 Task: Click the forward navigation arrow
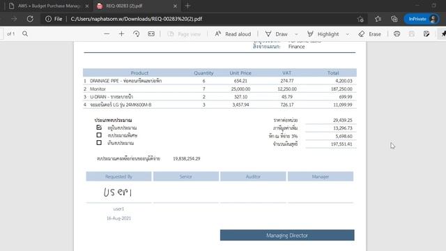14,19
